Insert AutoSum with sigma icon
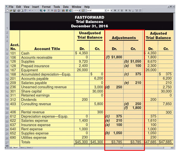 49,10
